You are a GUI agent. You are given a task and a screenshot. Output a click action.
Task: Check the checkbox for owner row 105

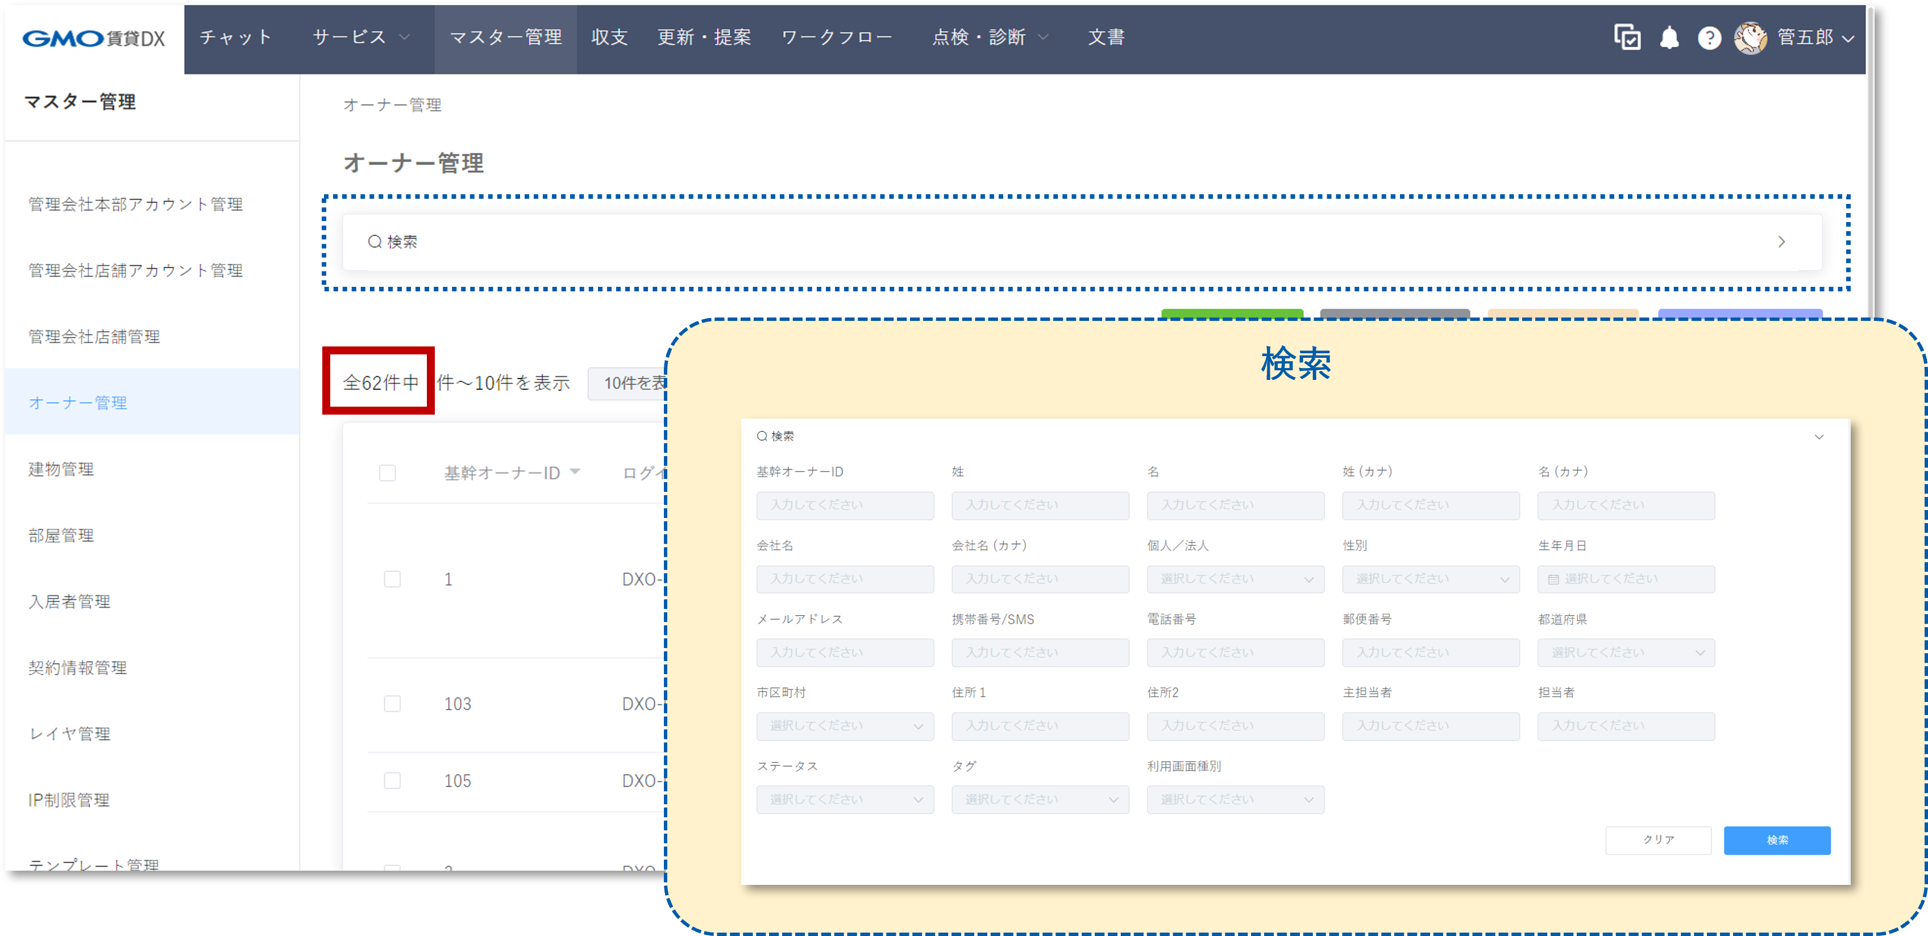[392, 780]
